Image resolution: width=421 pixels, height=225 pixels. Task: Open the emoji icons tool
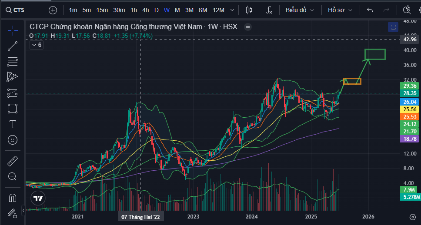click(13, 140)
